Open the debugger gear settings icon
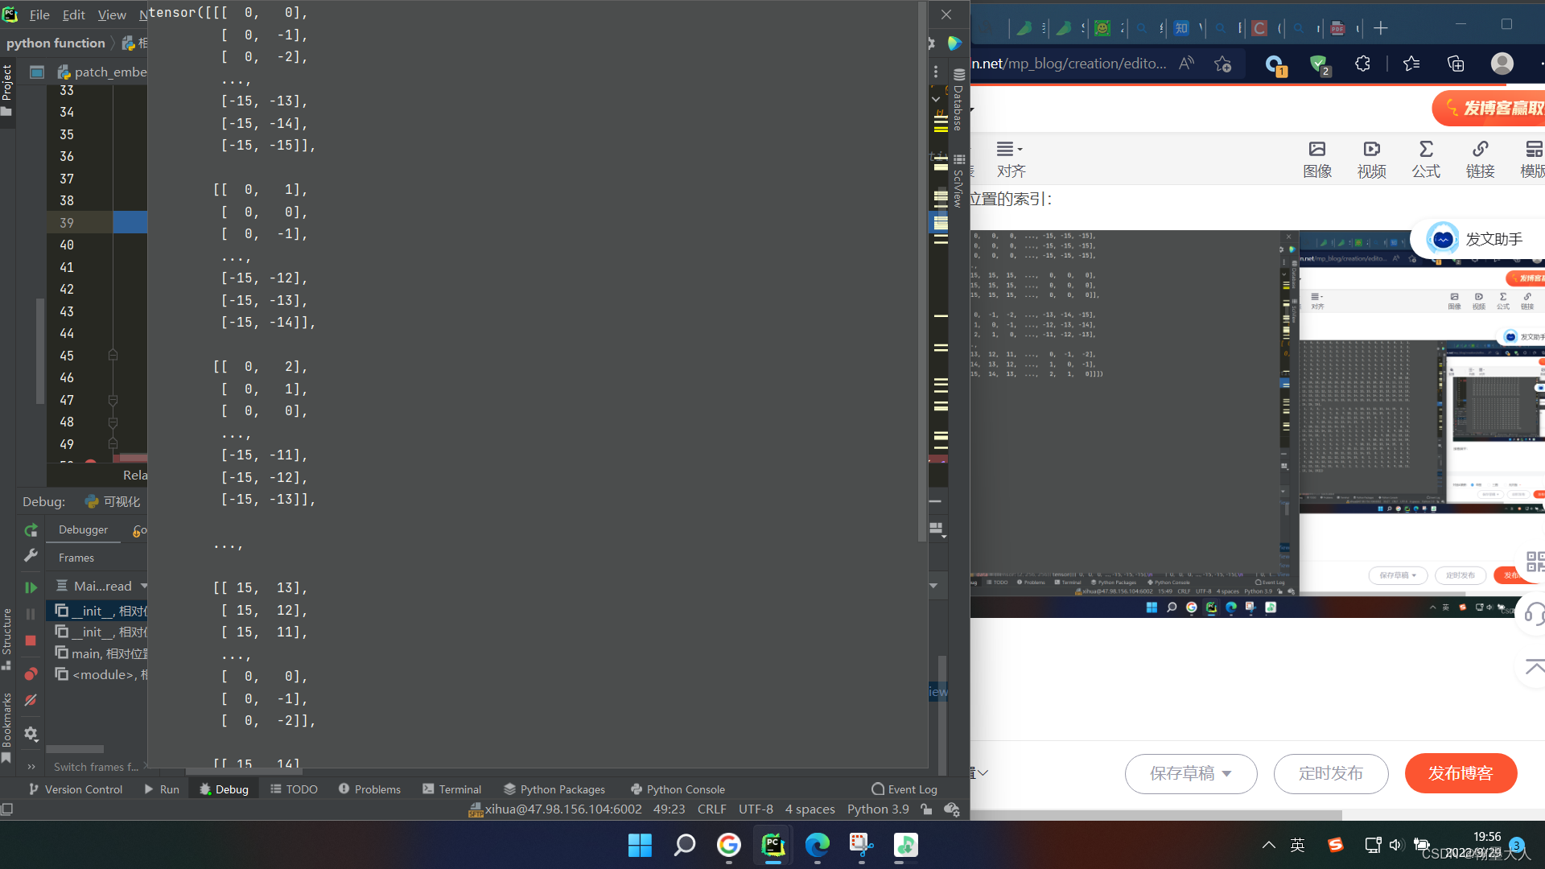 [31, 734]
